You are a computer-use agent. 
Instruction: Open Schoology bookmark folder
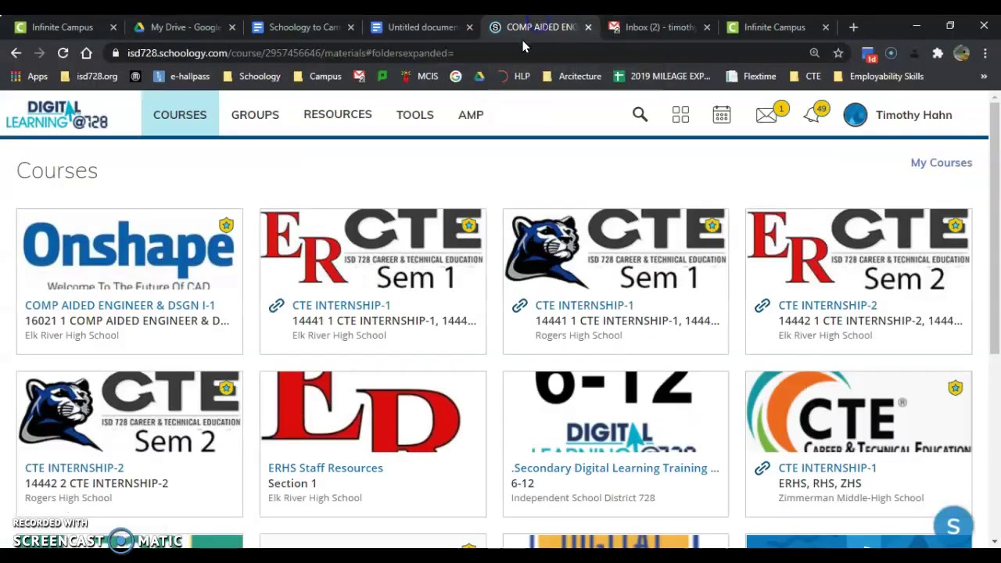(x=252, y=77)
